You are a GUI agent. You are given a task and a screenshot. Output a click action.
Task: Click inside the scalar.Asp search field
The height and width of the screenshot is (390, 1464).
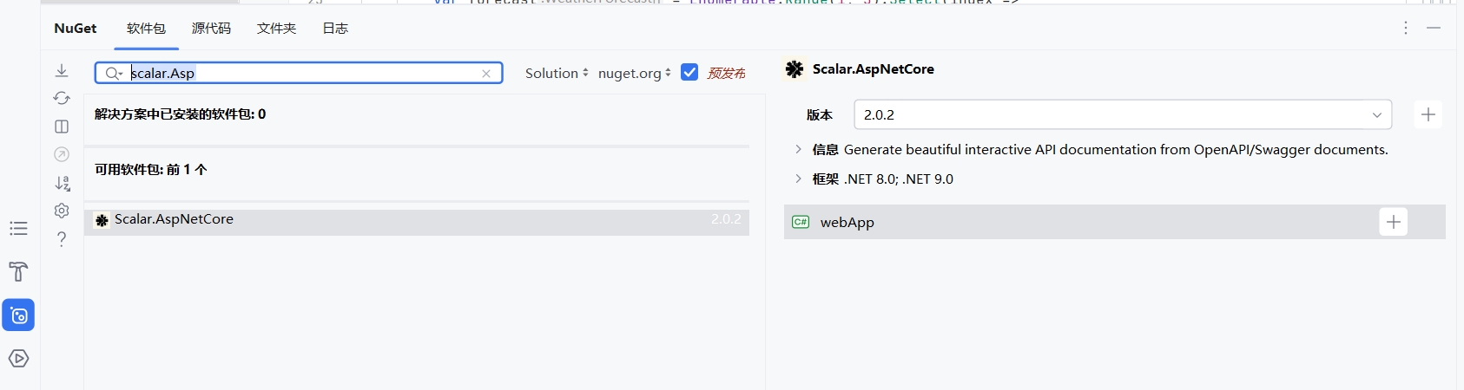click(x=299, y=74)
